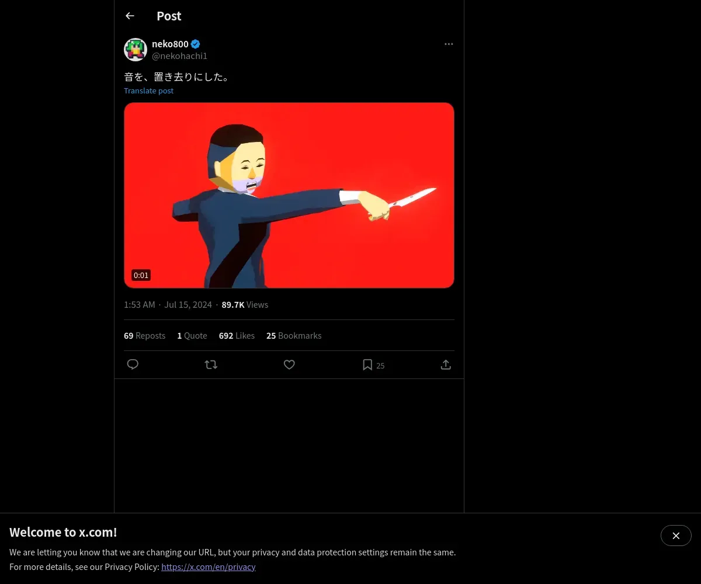The image size is (701, 584).
Task: Open the 25 Bookmarks count
Action: pyautogui.click(x=294, y=336)
